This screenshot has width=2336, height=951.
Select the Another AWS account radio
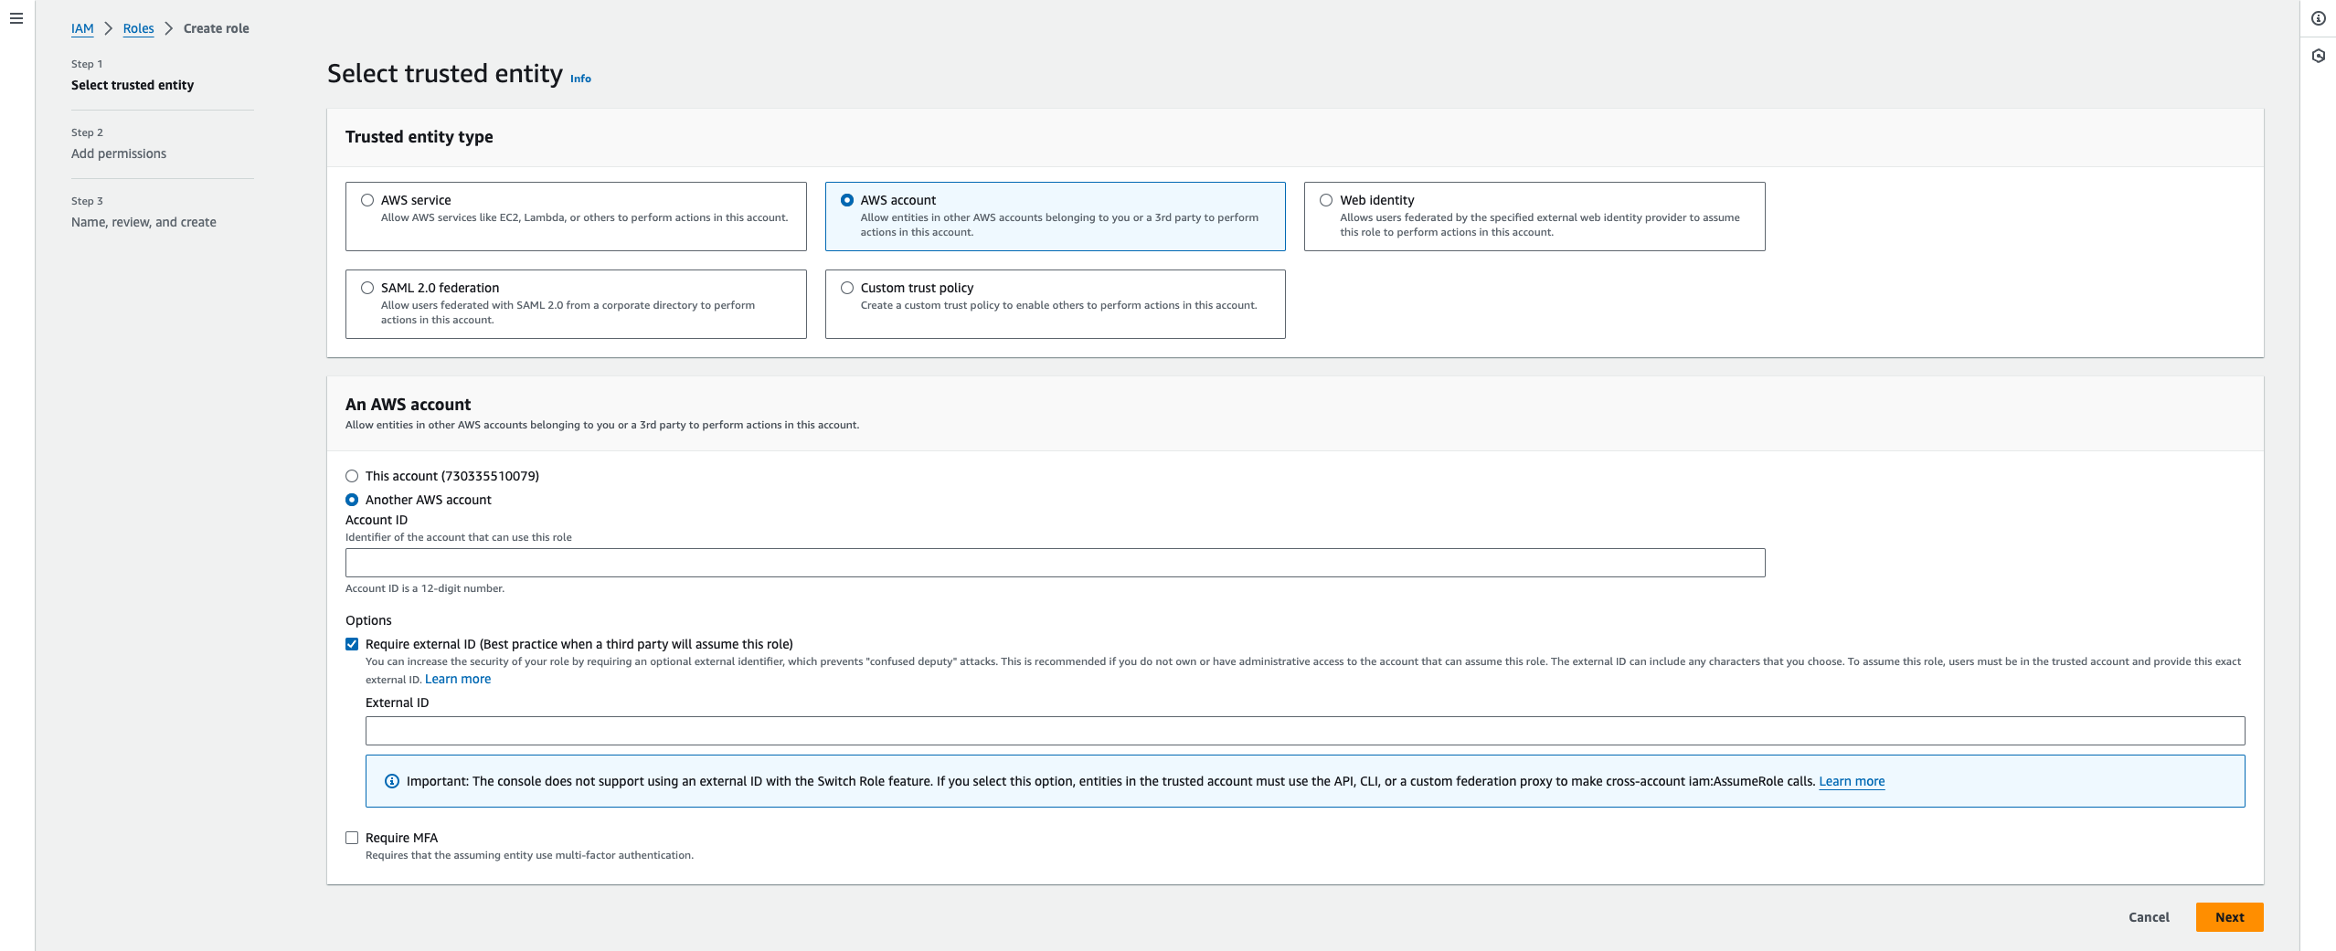(352, 500)
